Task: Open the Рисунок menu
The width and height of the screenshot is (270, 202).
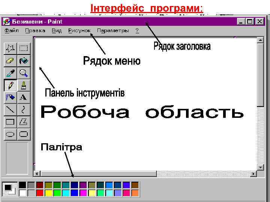Action: [79, 31]
